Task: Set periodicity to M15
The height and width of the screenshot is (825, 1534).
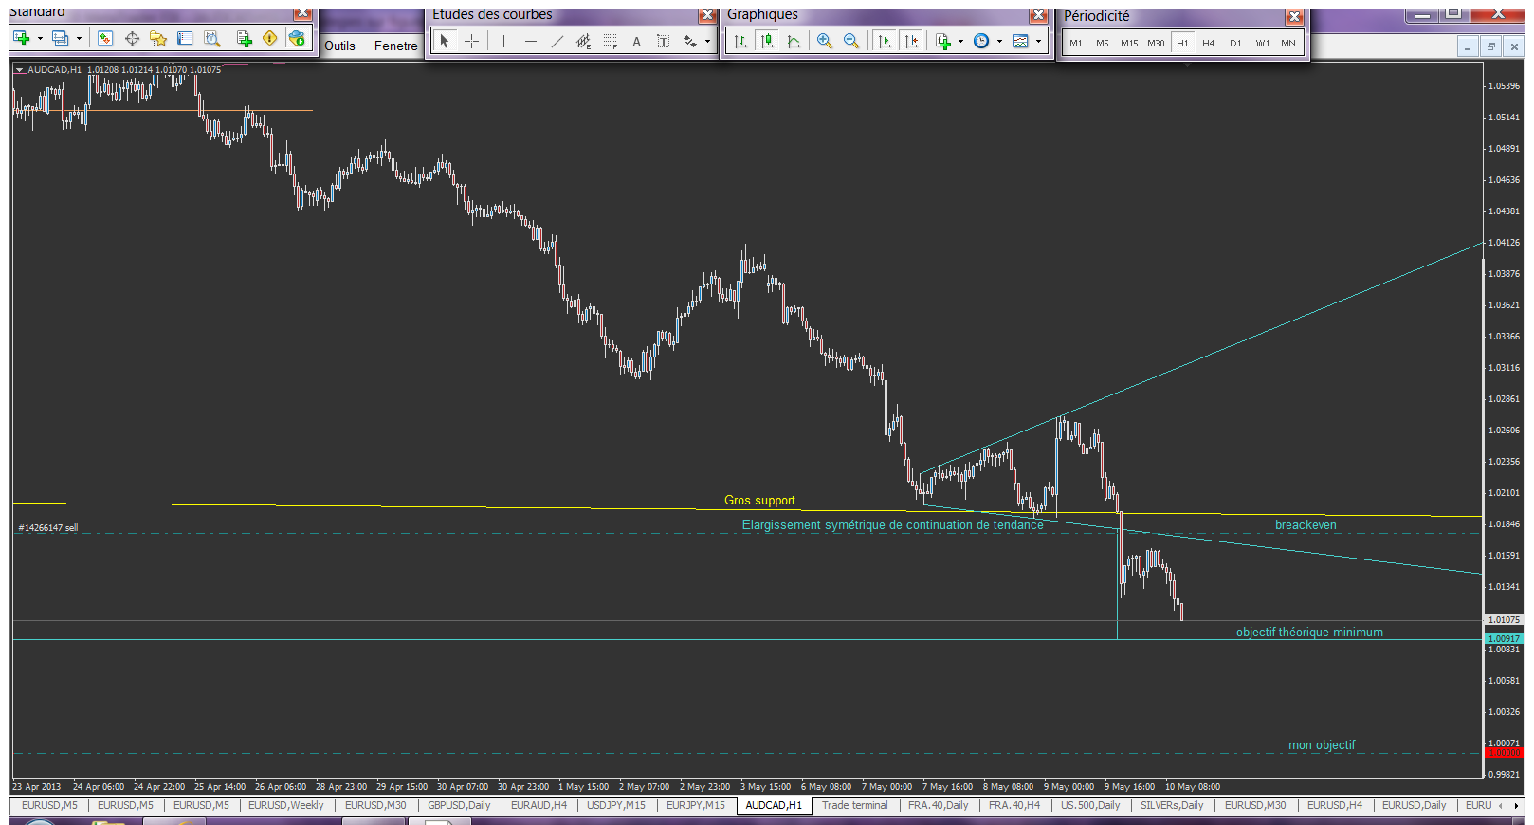Action: [x=1128, y=43]
